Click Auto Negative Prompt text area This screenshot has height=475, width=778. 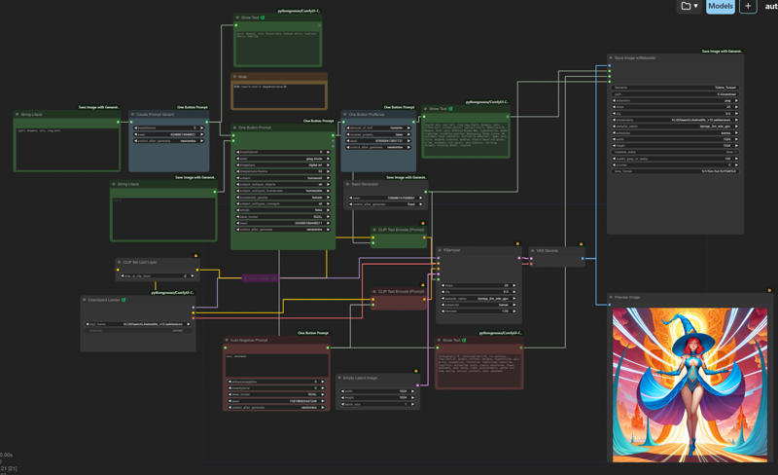click(x=277, y=365)
